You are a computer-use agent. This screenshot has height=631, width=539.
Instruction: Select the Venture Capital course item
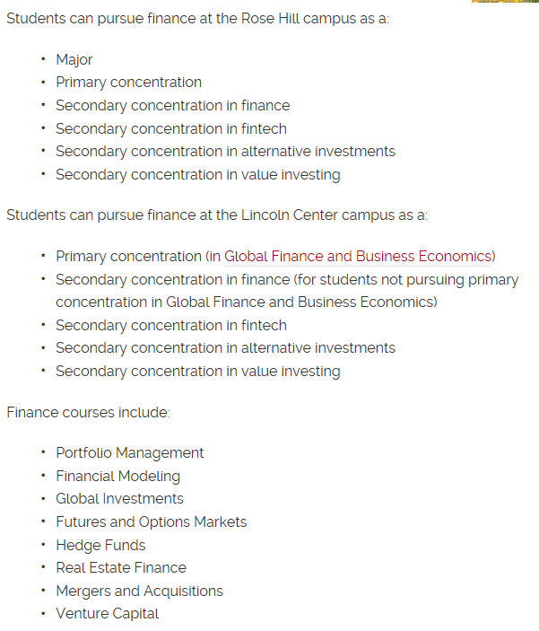coord(107,614)
